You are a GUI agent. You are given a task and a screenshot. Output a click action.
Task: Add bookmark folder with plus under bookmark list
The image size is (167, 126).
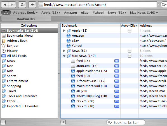coord(63,122)
